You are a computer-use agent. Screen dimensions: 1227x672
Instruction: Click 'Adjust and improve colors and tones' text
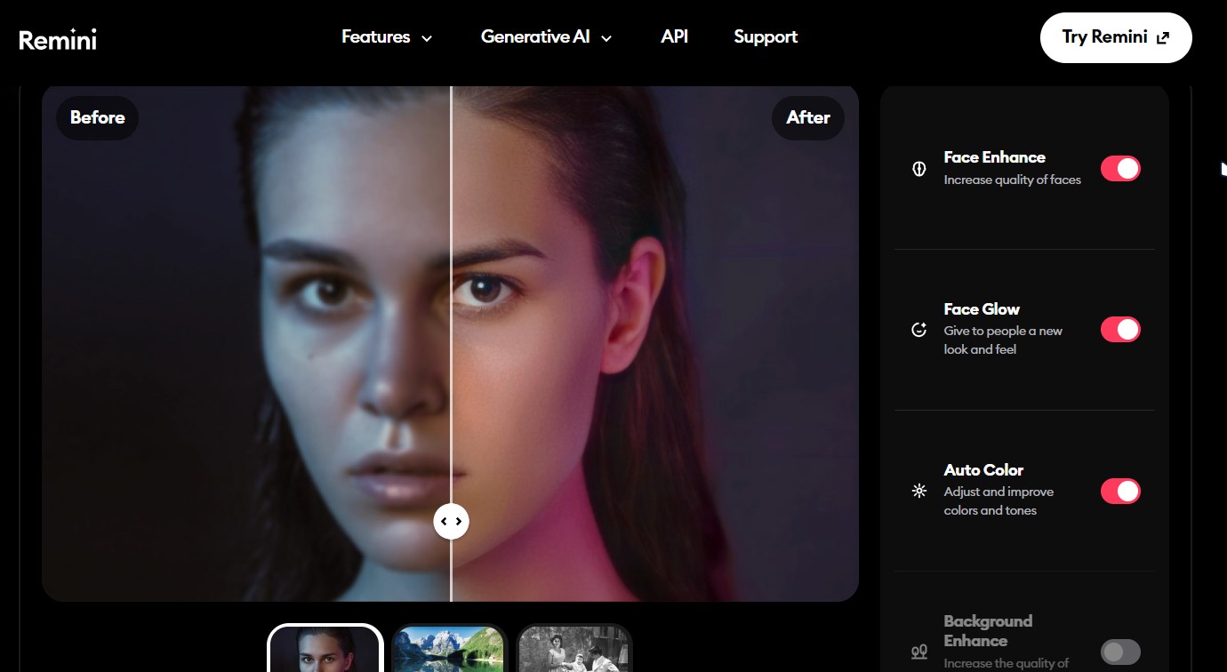click(x=998, y=501)
